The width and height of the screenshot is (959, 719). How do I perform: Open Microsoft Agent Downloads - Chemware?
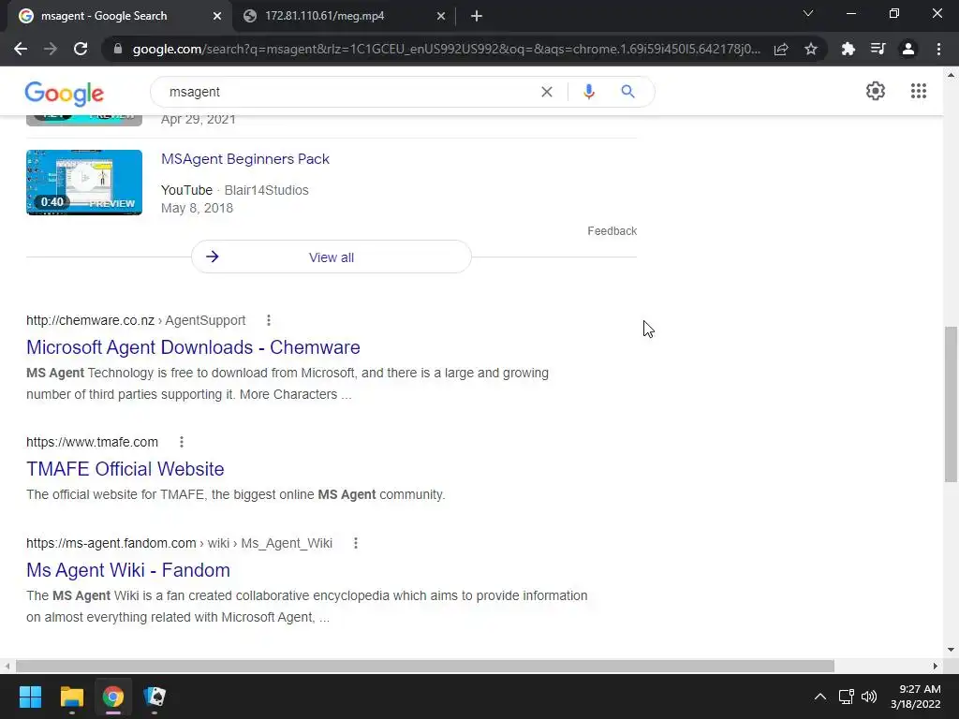193,347
